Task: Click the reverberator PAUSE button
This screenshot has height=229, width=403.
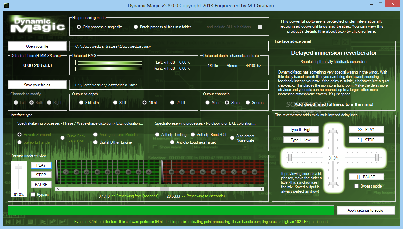Action: click(x=366, y=177)
